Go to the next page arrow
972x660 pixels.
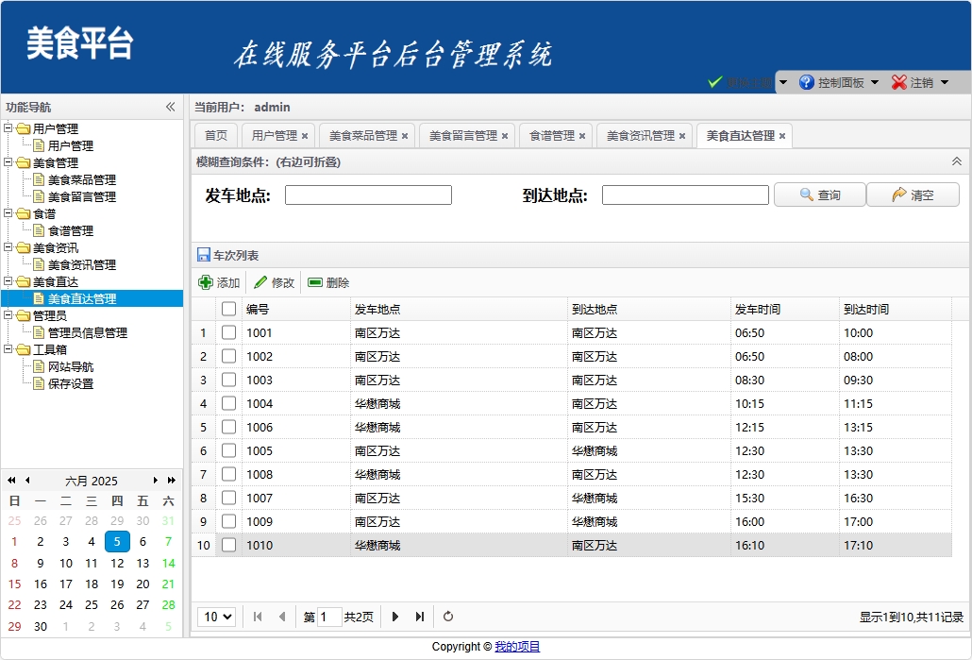coord(395,617)
